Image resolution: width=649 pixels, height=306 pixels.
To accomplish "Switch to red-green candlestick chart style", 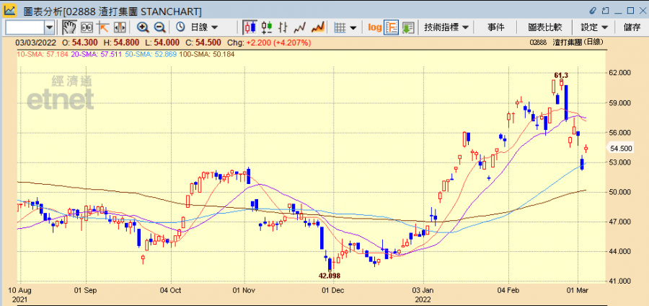I will click(x=267, y=27).
